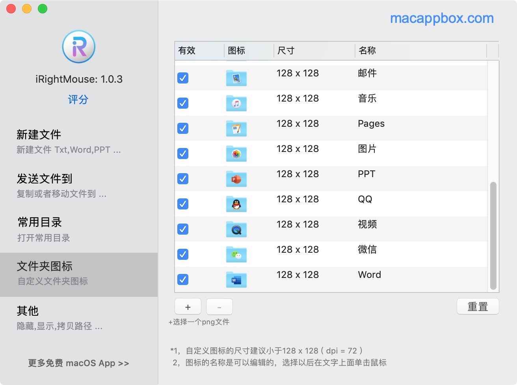Click the 128 x 128 size for PPT

[298, 174]
